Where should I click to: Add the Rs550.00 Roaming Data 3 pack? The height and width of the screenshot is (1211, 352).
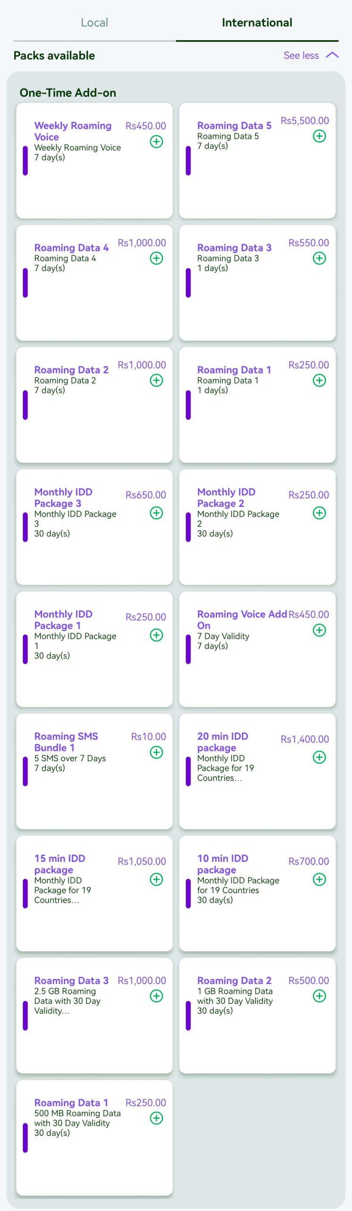pyautogui.click(x=319, y=258)
